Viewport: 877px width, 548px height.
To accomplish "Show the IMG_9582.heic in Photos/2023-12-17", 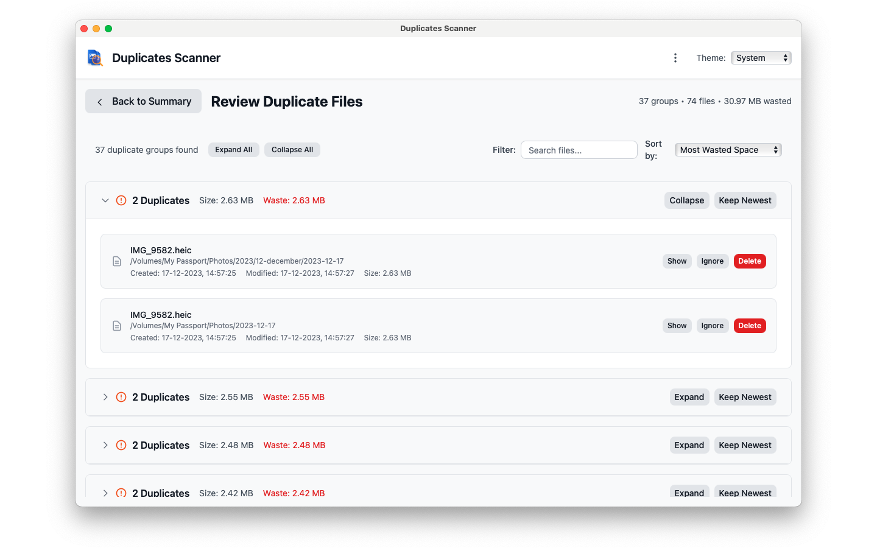I will point(677,326).
